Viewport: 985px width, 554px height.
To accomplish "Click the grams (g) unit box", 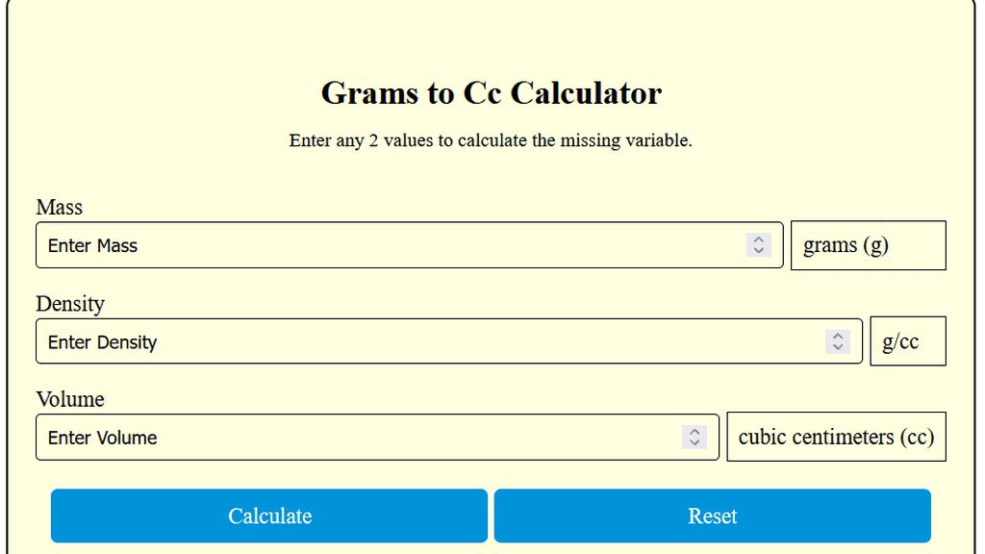I will [x=868, y=245].
